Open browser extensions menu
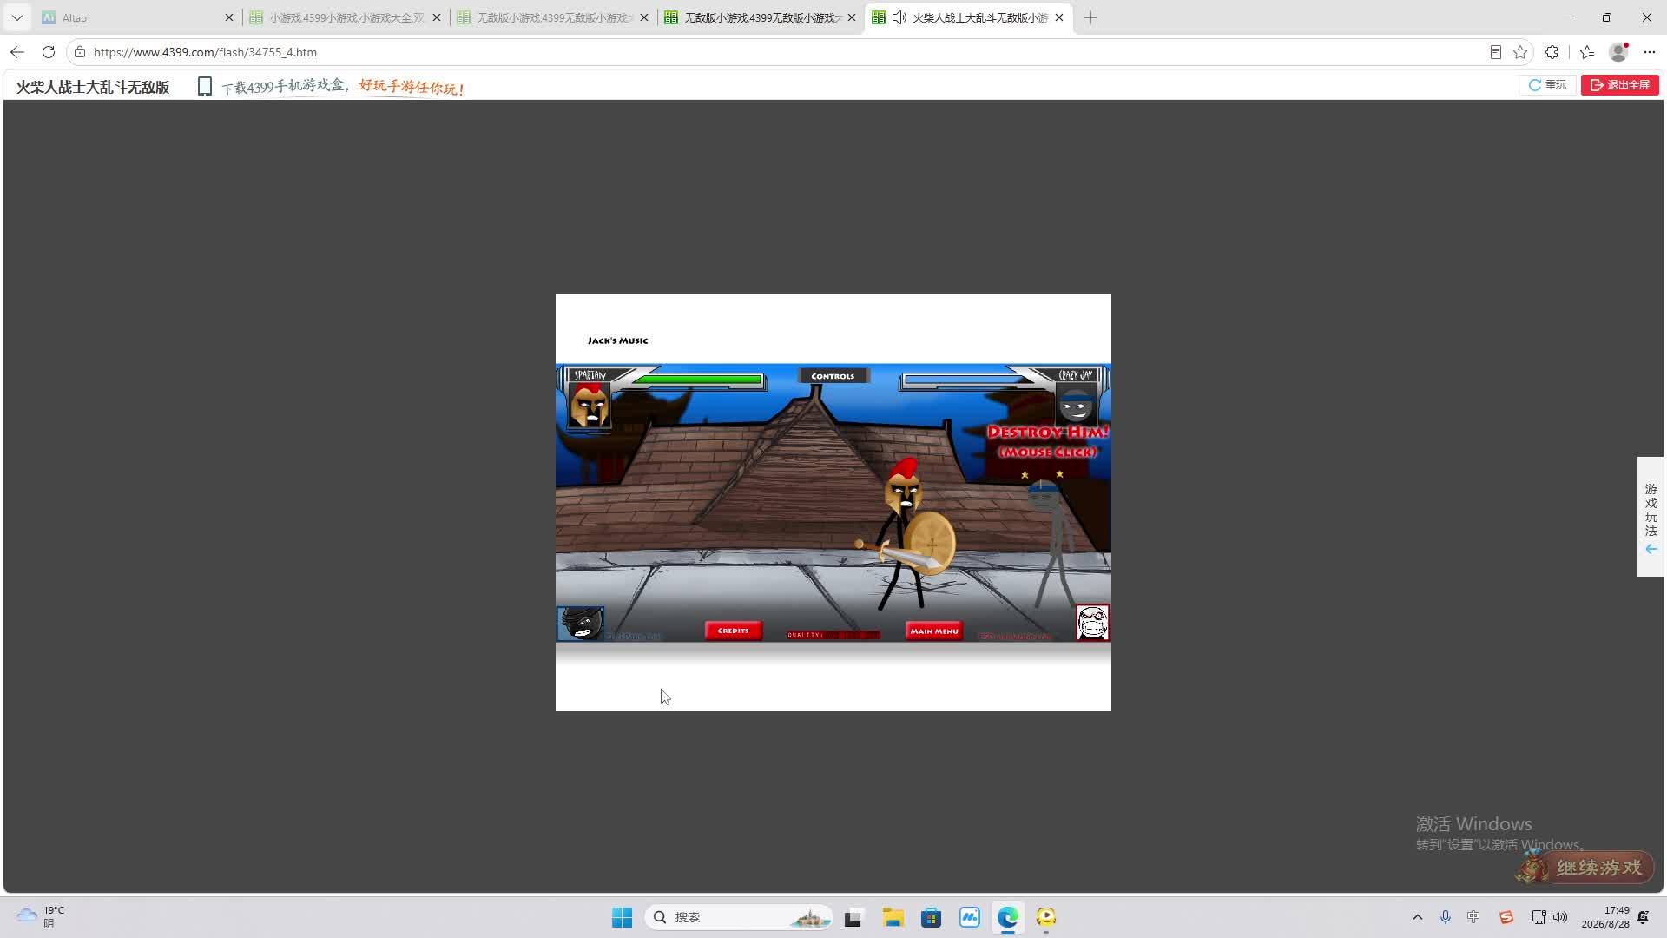The width and height of the screenshot is (1667, 938). click(x=1552, y=52)
